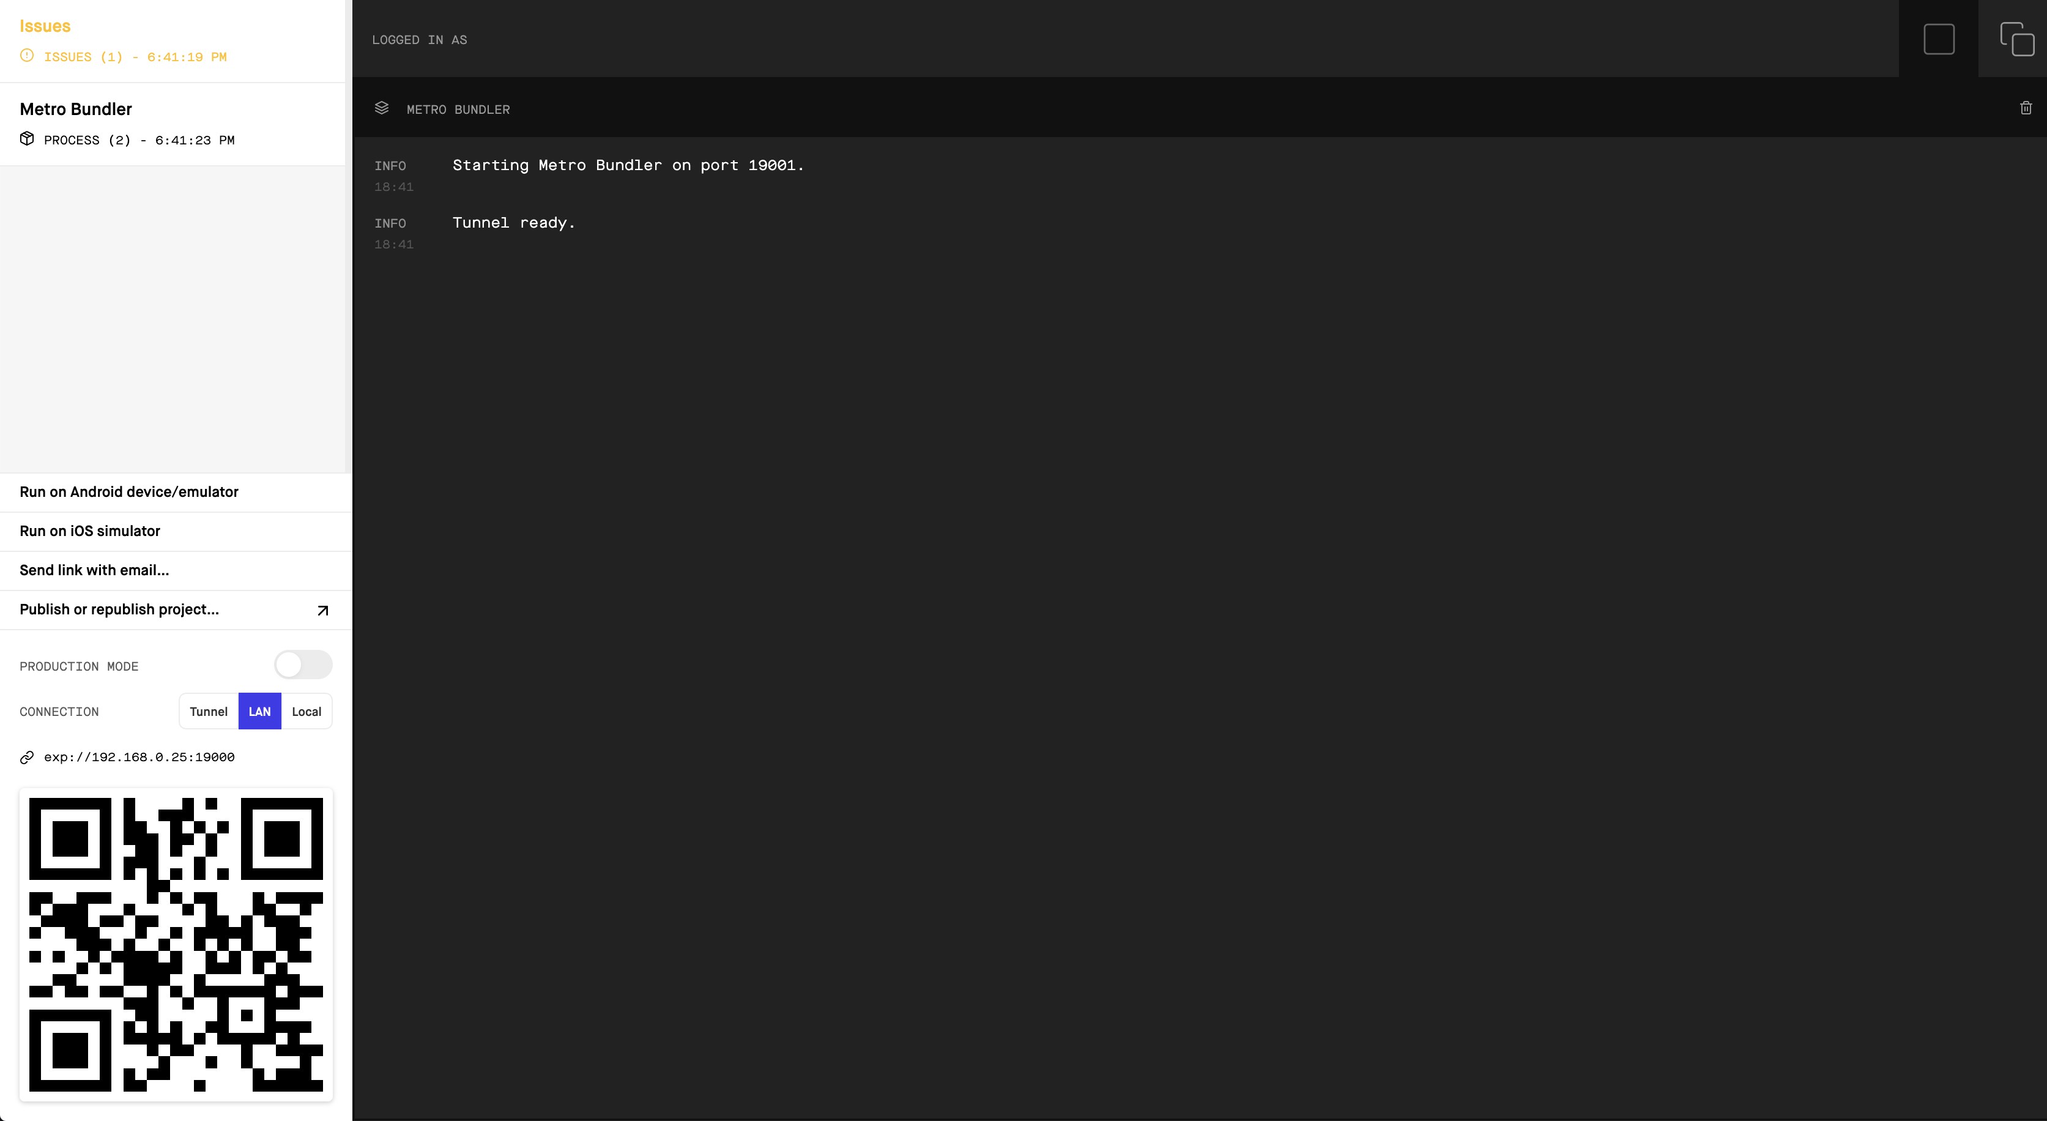Click Run on Android device/emulator
Screen dimensions: 2047x1121
click(128, 491)
